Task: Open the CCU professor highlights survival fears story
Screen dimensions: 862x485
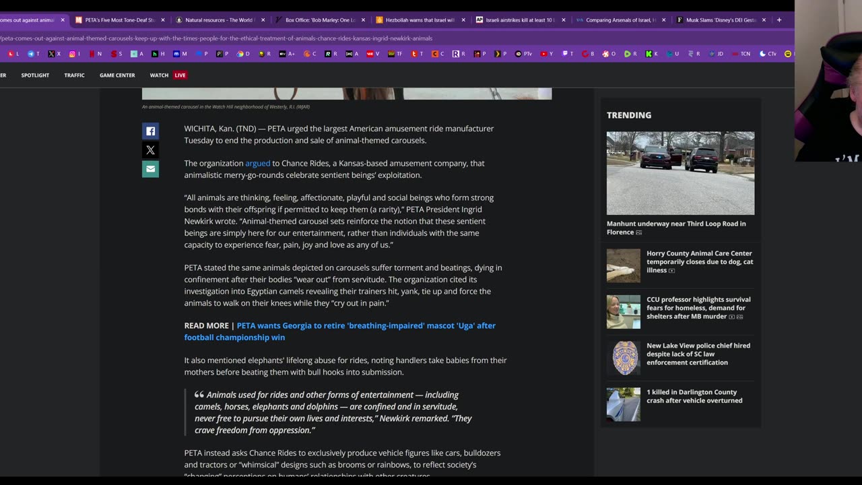Action: [x=698, y=308]
